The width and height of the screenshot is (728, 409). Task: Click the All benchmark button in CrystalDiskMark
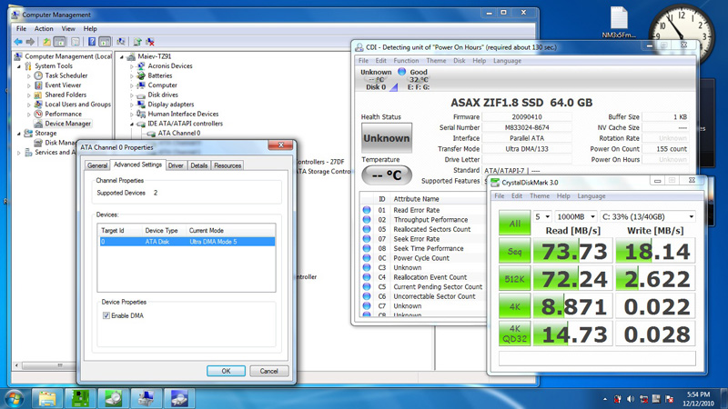[x=514, y=223]
